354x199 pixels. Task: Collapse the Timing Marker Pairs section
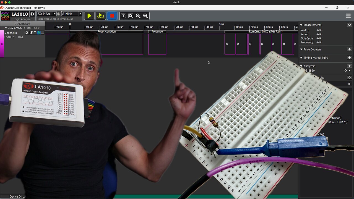[x=301, y=58]
